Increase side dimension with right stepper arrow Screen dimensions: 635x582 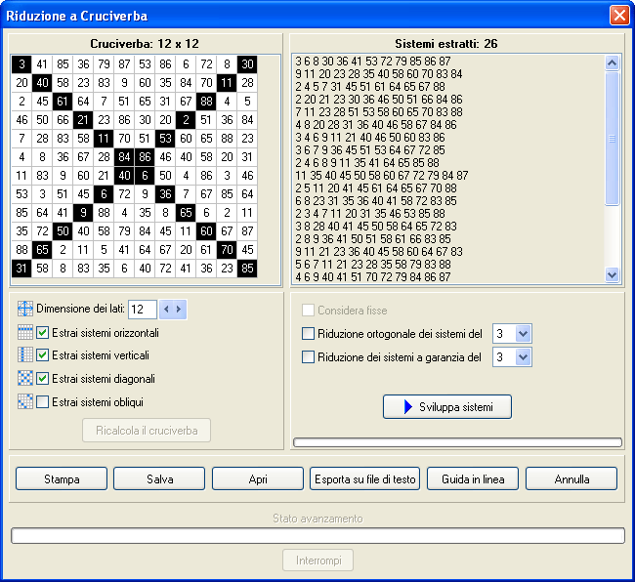179,310
